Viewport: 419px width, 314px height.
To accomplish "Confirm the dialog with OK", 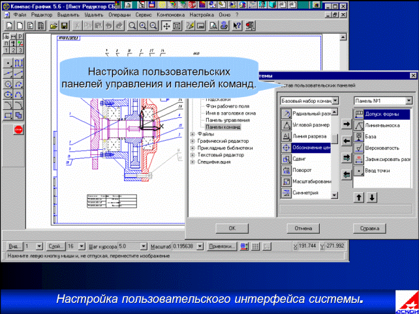I will (232, 229).
